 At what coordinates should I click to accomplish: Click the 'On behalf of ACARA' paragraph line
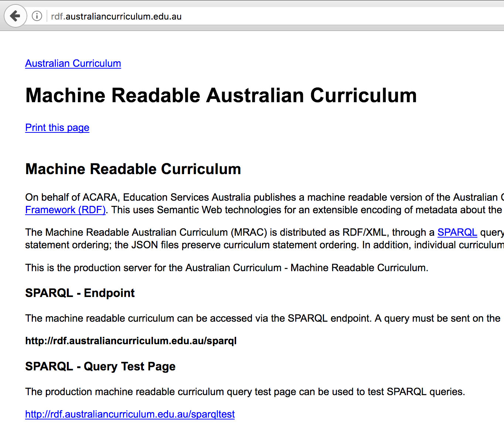click(265, 197)
